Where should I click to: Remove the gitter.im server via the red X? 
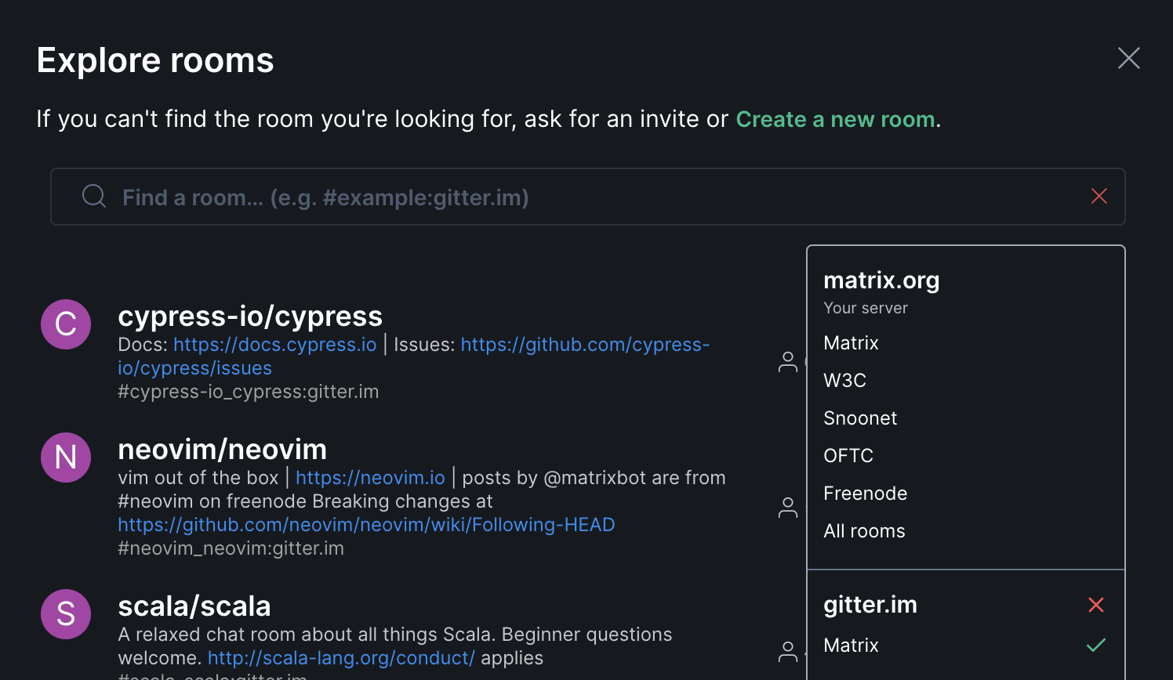click(x=1096, y=605)
